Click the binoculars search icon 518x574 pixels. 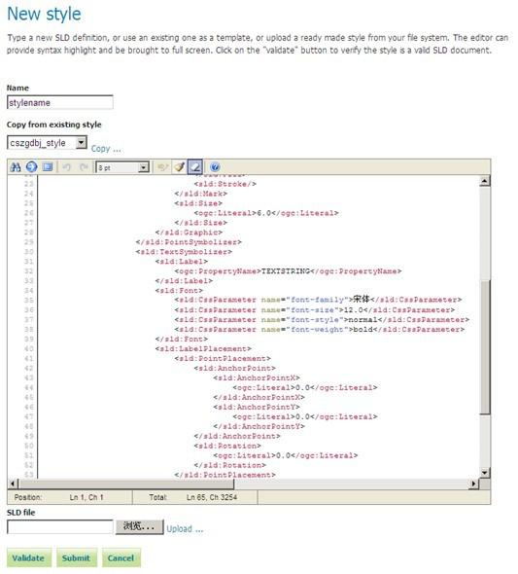(x=16, y=167)
